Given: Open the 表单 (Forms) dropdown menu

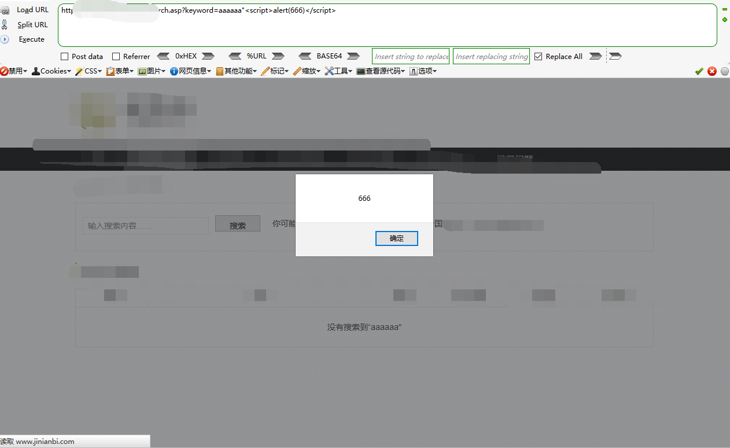Looking at the screenshot, I should [x=120, y=71].
